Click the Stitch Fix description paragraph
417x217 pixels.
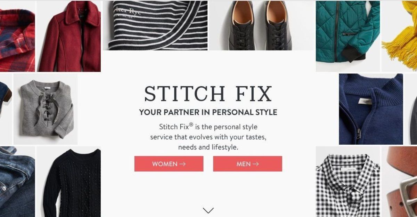pyautogui.click(x=208, y=137)
